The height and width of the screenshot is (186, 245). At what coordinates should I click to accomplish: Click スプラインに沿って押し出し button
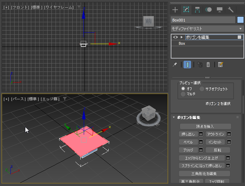pyautogui.click(x=202, y=166)
